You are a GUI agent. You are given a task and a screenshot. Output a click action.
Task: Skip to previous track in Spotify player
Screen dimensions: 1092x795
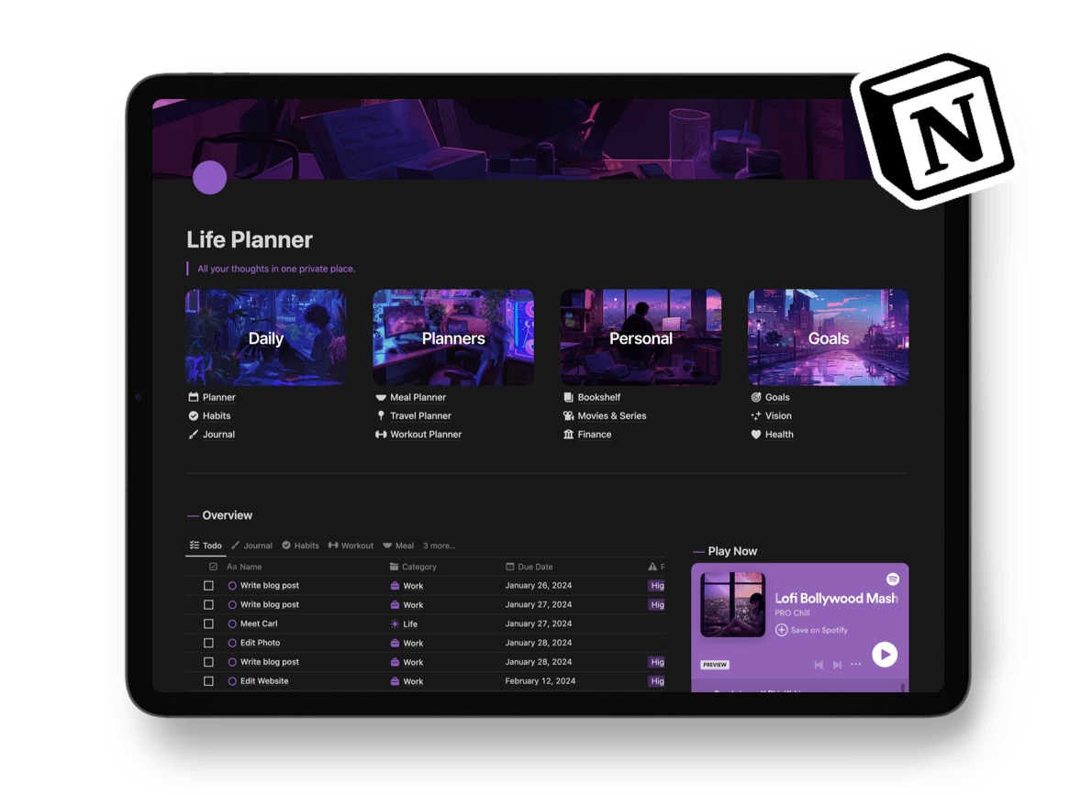tap(819, 665)
